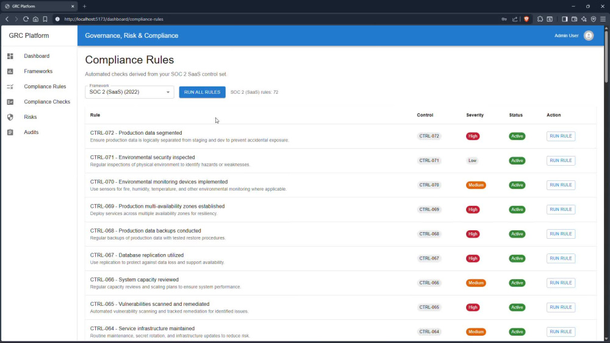
Task: Open a new browser tab
Action: click(x=84, y=6)
